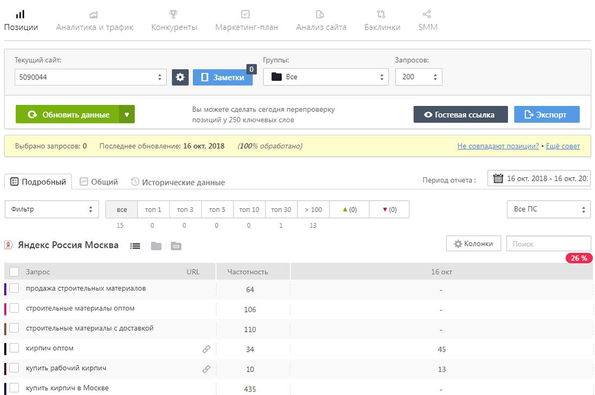Click the gray folder icon near Яндекс heading
Screen dimensions: 595x395
point(156,246)
